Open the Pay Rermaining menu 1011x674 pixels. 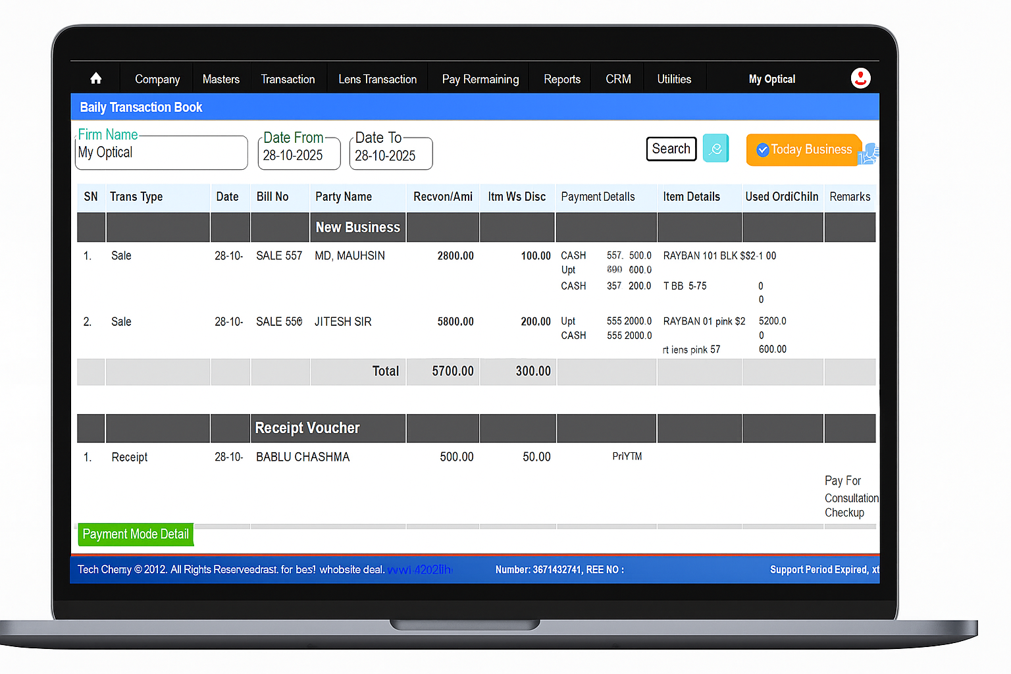point(480,78)
